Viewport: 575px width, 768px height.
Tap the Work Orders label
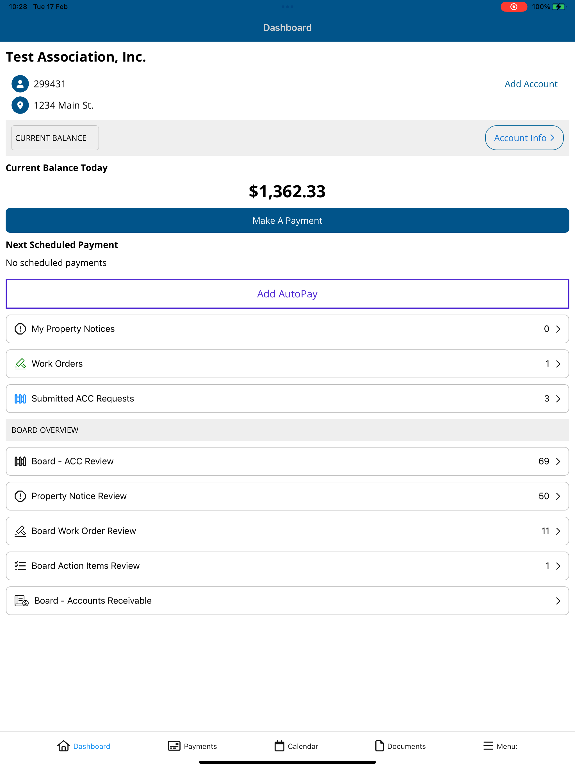pyautogui.click(x=57, y=363)
